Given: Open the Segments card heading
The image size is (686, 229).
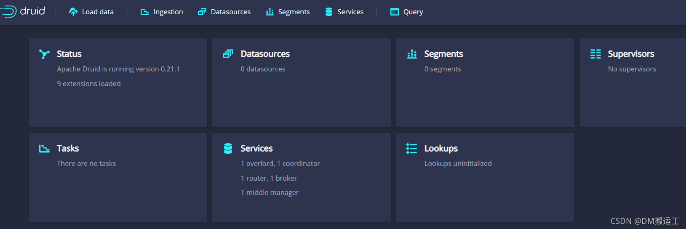Looking at the screenshot, I should coord(443,54).
